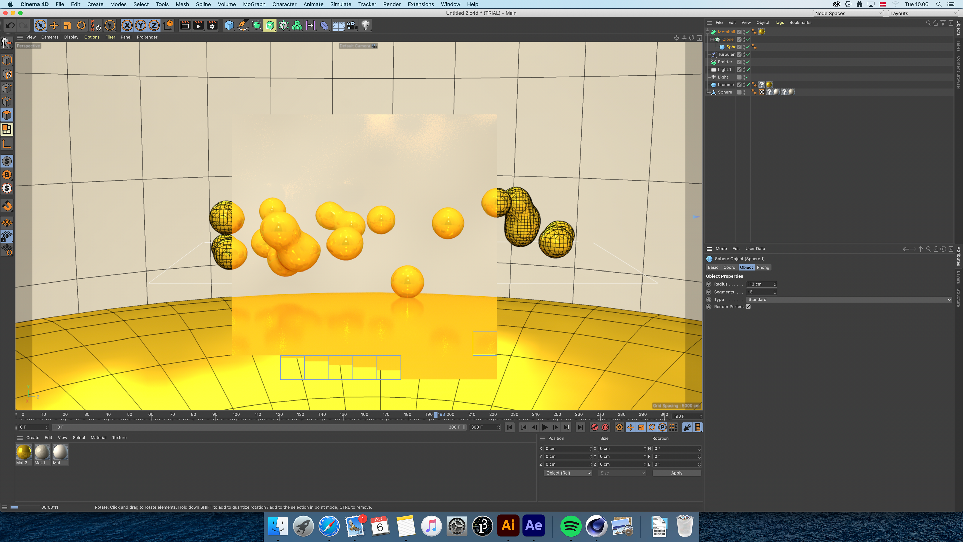The width and height of the screenshot is (963, 542).
Task: Select the Rotate tool in toolbar
Action: tap(81, 25)
